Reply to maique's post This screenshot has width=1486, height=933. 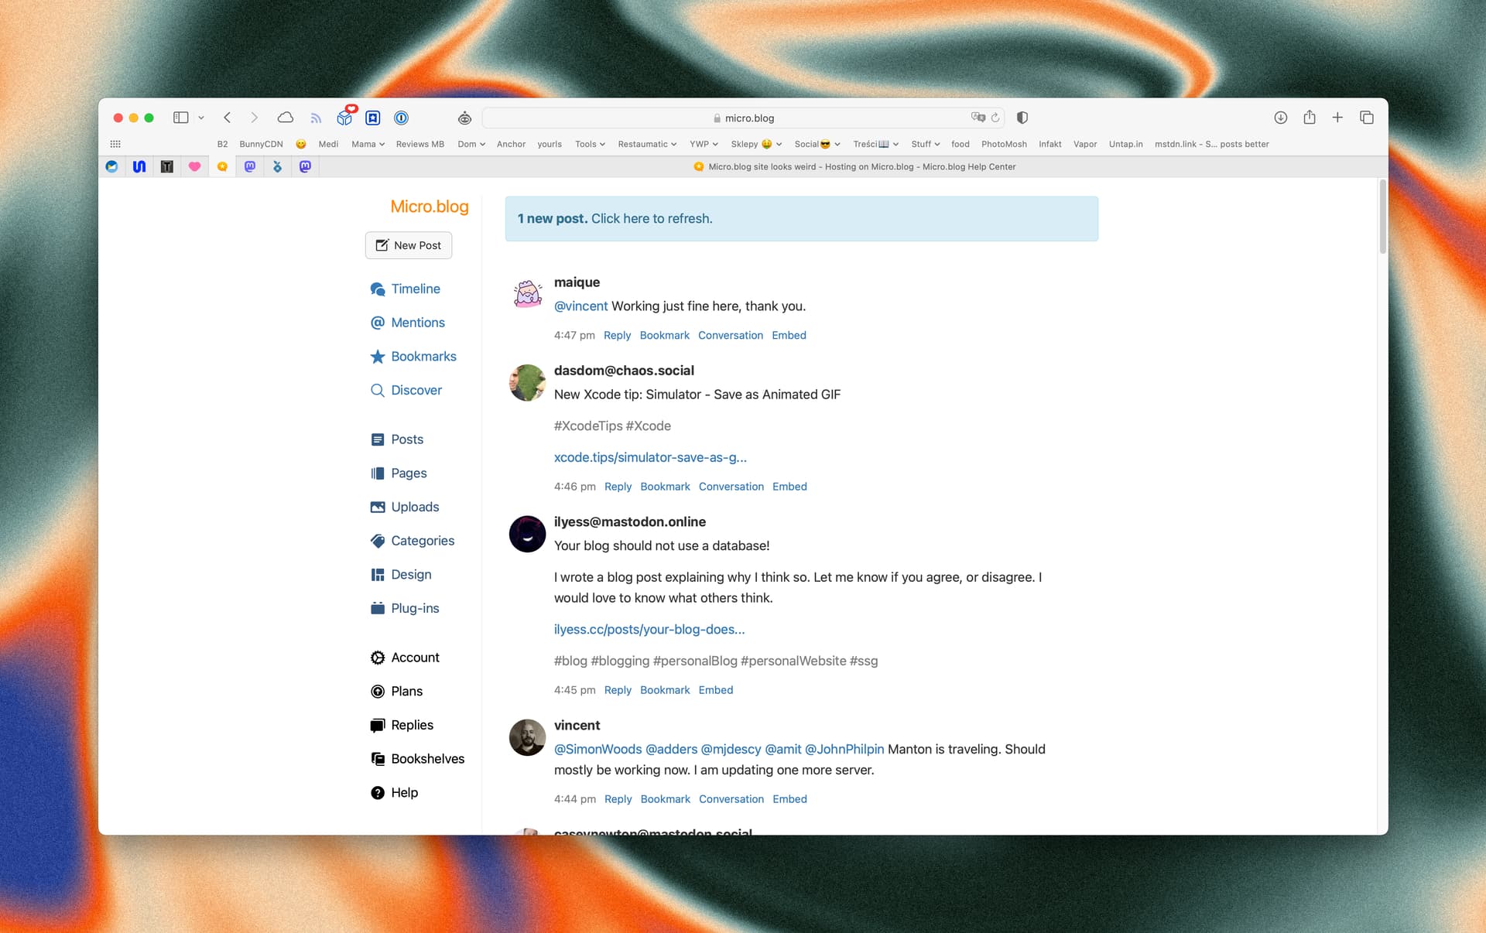point(617,335)
